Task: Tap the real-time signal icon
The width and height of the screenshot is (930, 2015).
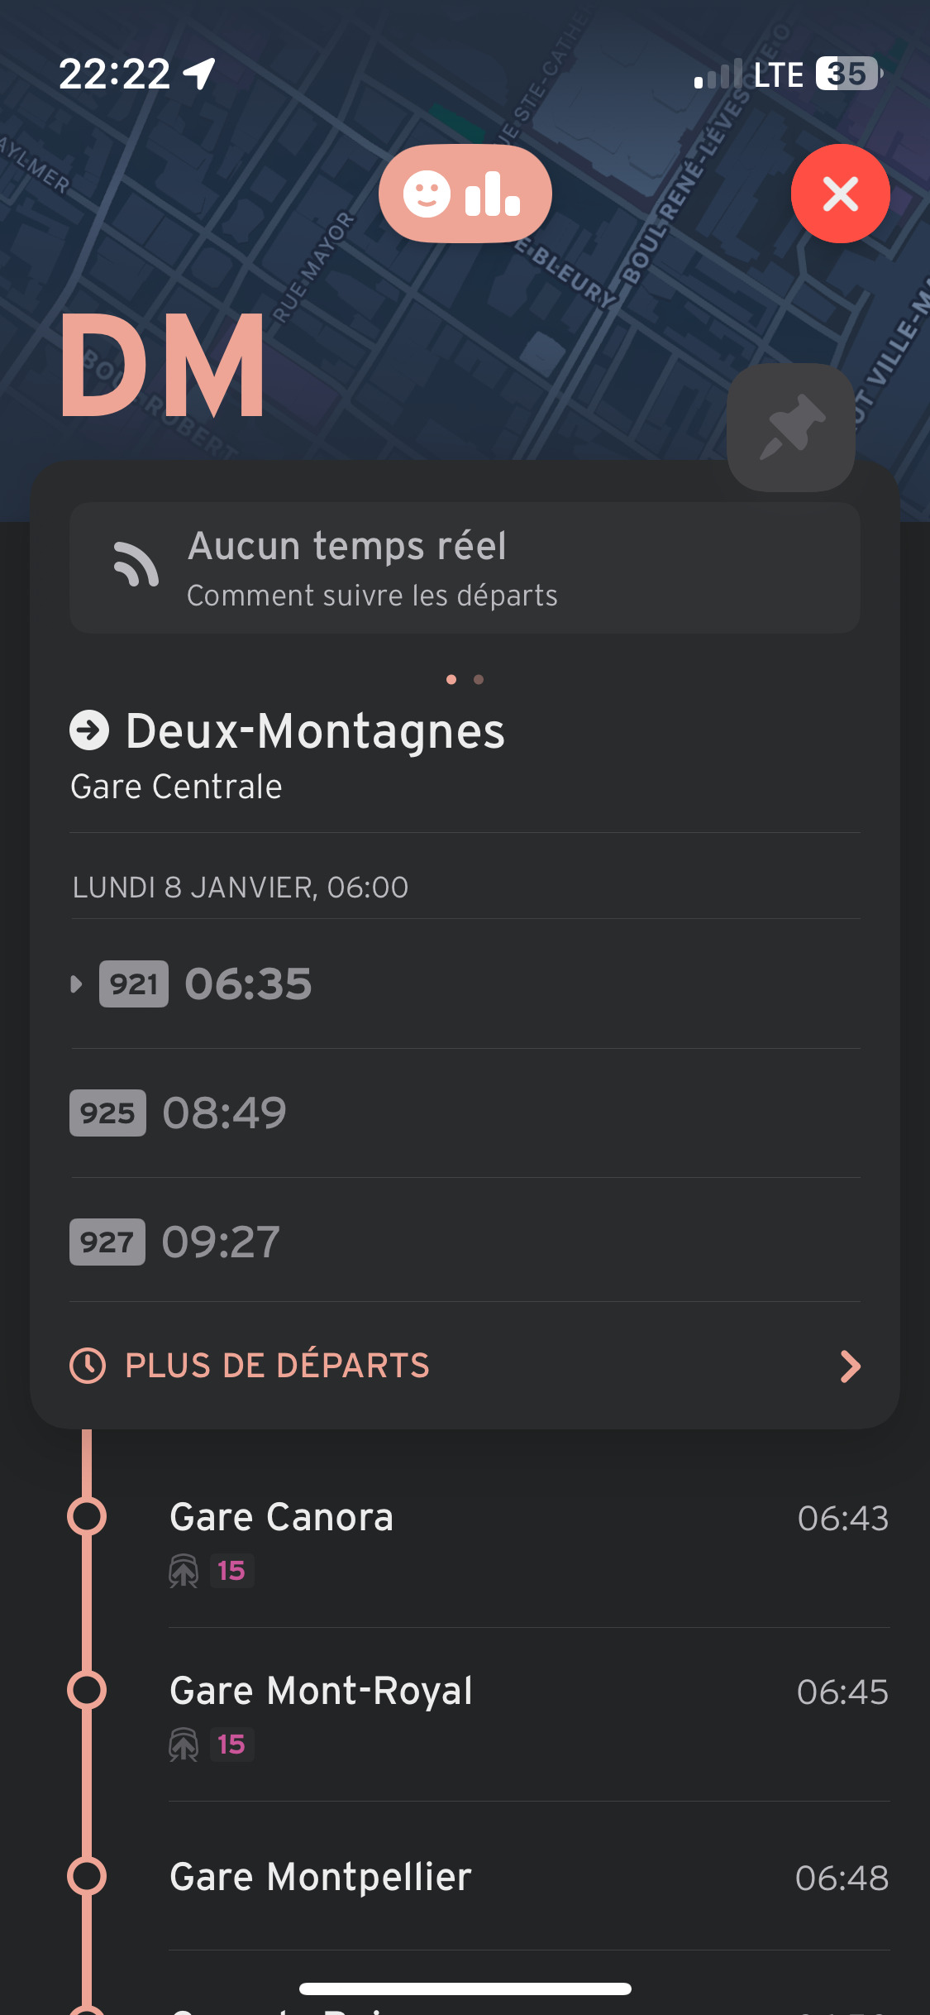Action: pos(136,567)
